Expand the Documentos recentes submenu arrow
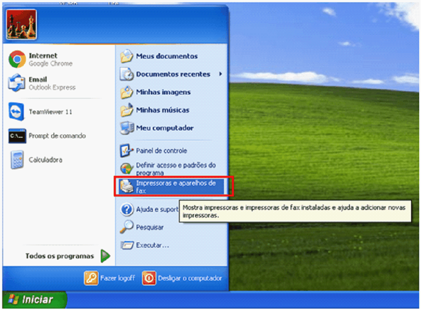Viewport: 421px width, 309px height. [x=220, y=74]
